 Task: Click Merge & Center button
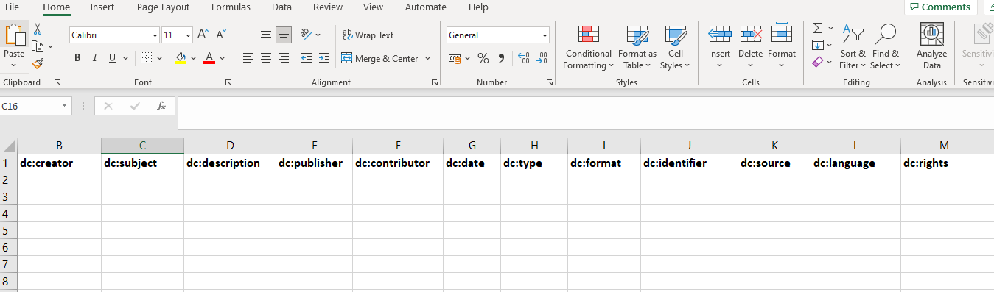coord(379,58)
